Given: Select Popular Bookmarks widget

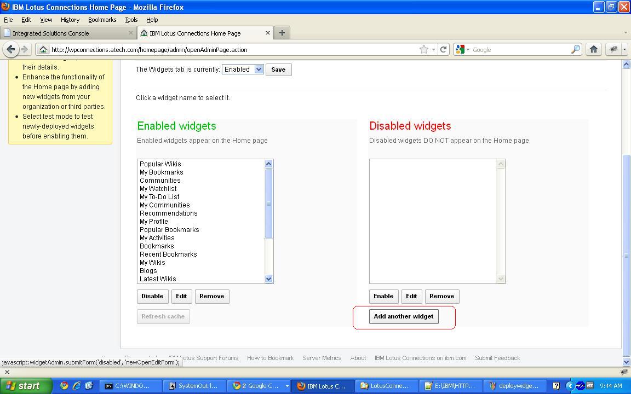Looking at the screenshot, I should click(169, 230).
